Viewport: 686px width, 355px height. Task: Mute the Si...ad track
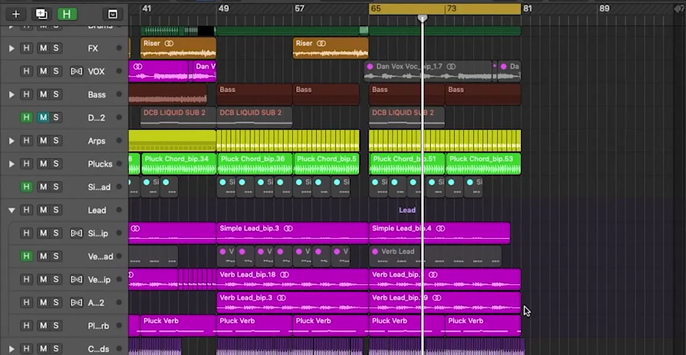click(x=43, y=187)
